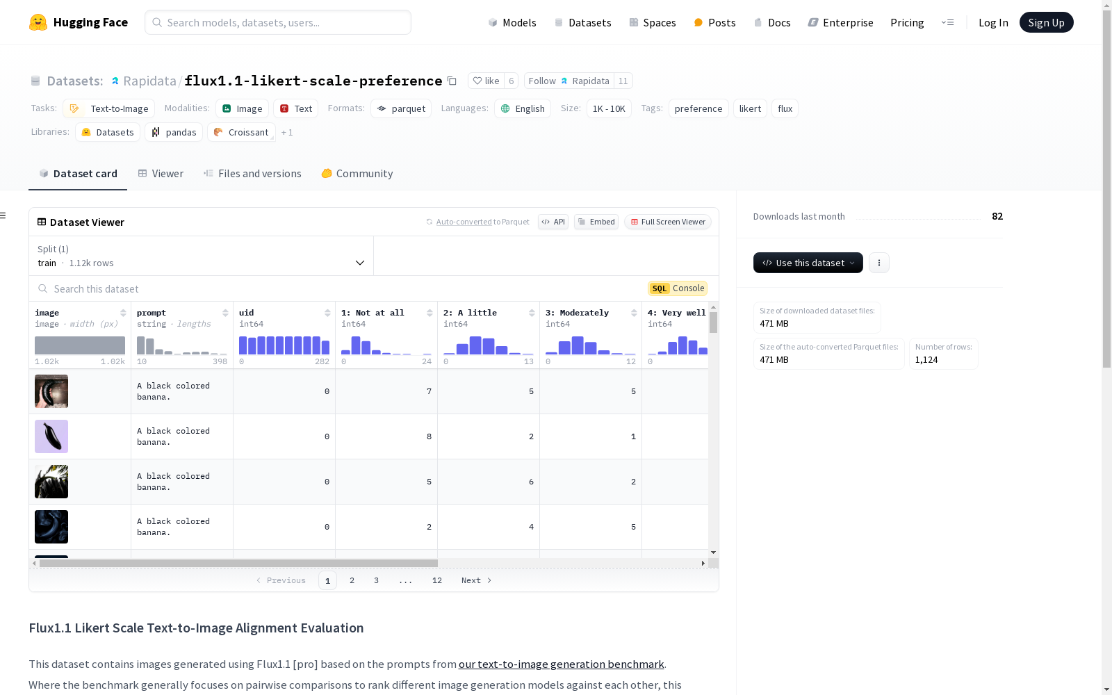Sort by the uid column

[327, 313]
